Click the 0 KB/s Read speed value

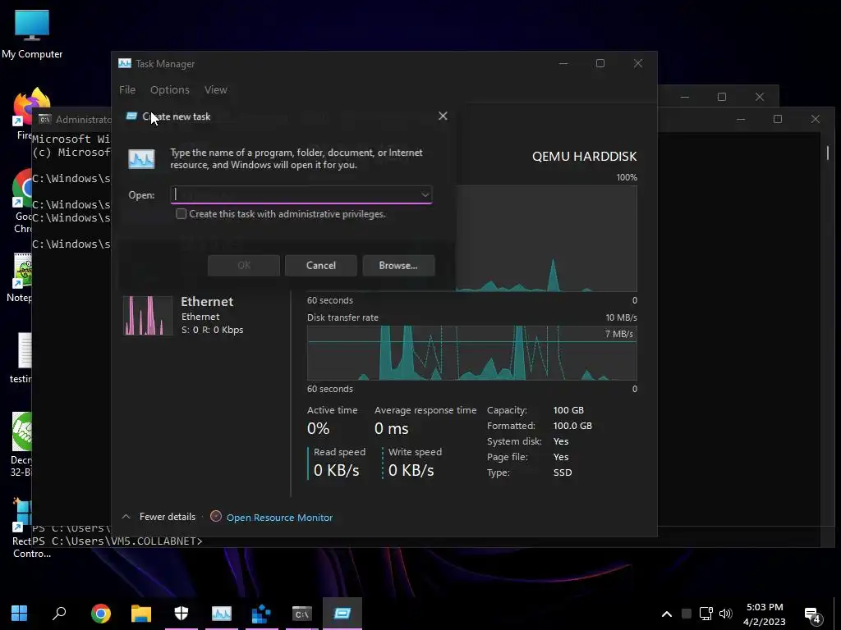[336, 470]
